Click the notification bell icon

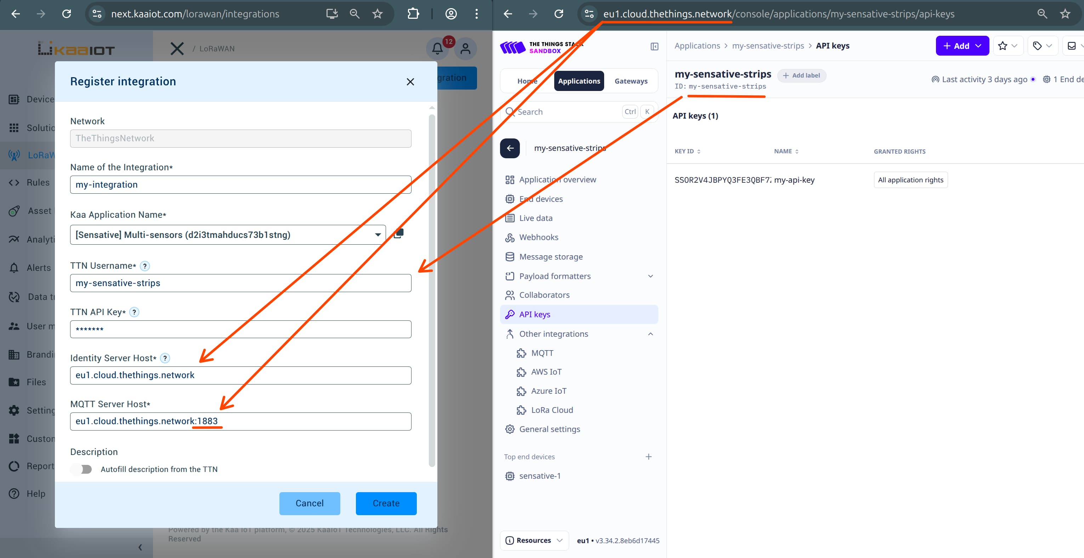437,49
